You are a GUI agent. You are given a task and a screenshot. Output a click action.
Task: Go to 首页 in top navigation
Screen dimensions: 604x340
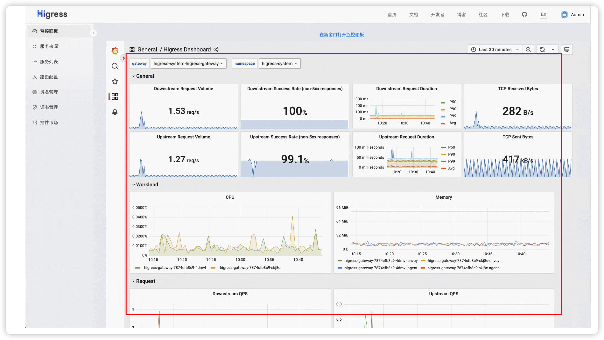392,15
